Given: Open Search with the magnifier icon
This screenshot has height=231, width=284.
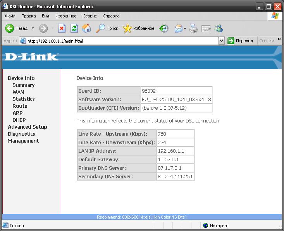Looking at the screenshot, I should [x=100, y=28].
